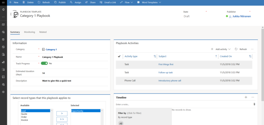This screenshot has height=125, width=264.
Task: Click the timeline attachment paperclip icon
Action: [254, 104]
